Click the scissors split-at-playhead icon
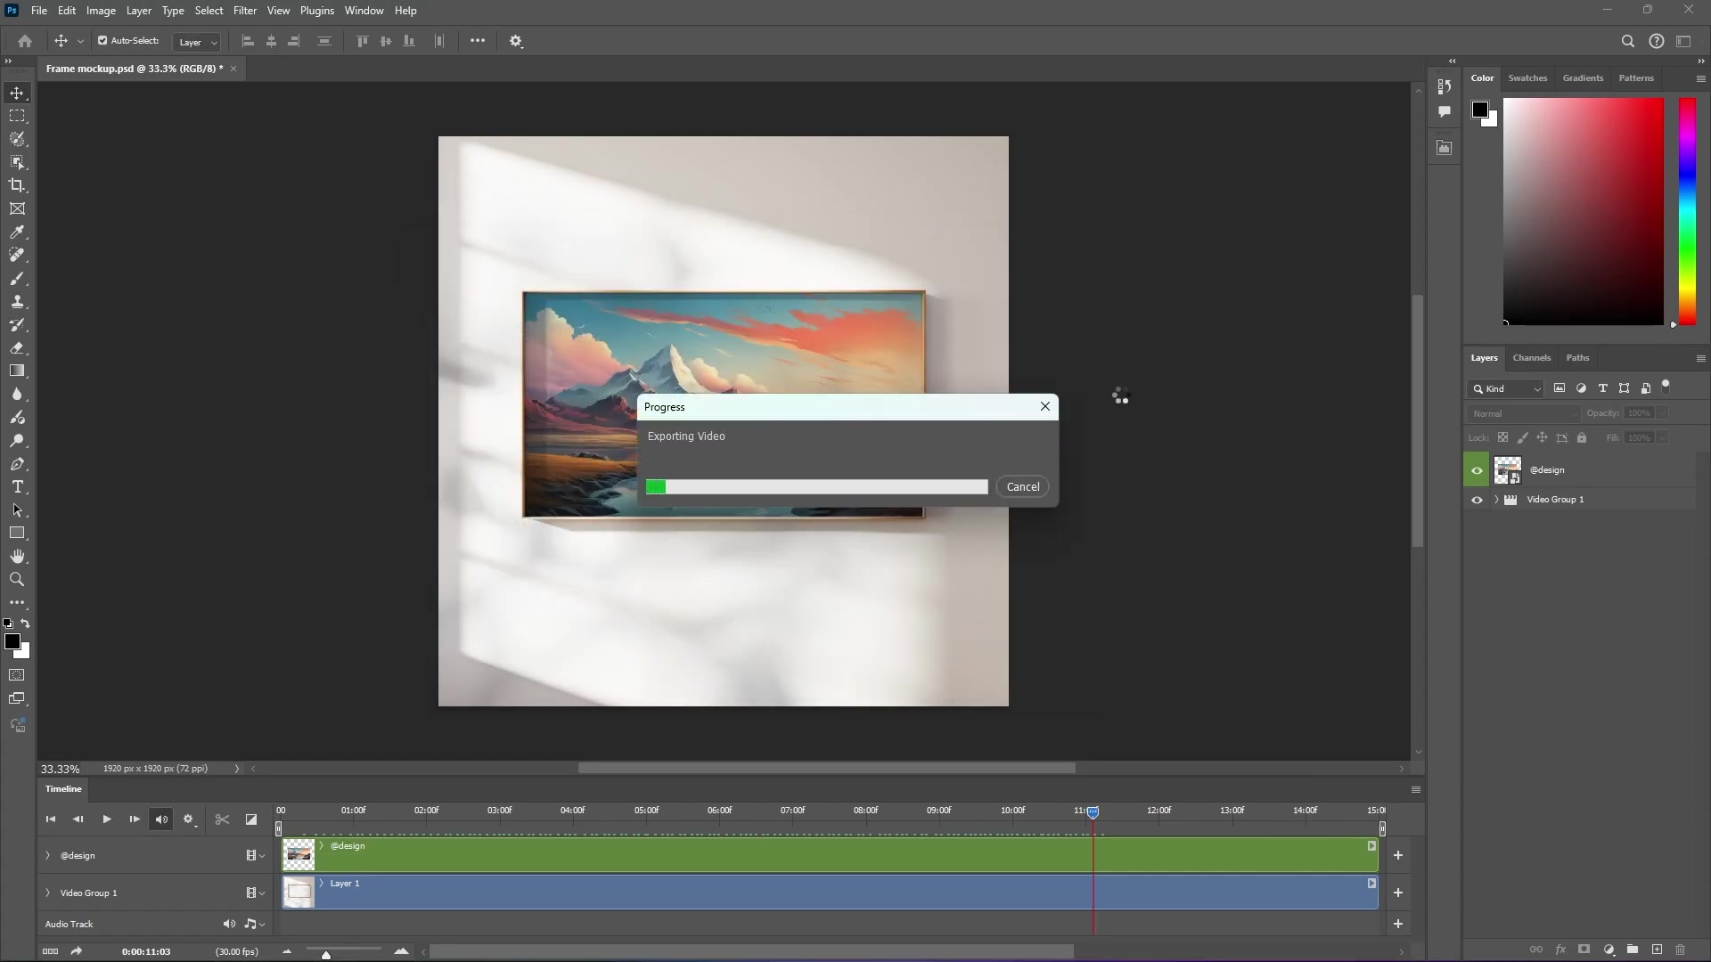The width and height of the screenshot is (1711, 962). tap(222, 819)
